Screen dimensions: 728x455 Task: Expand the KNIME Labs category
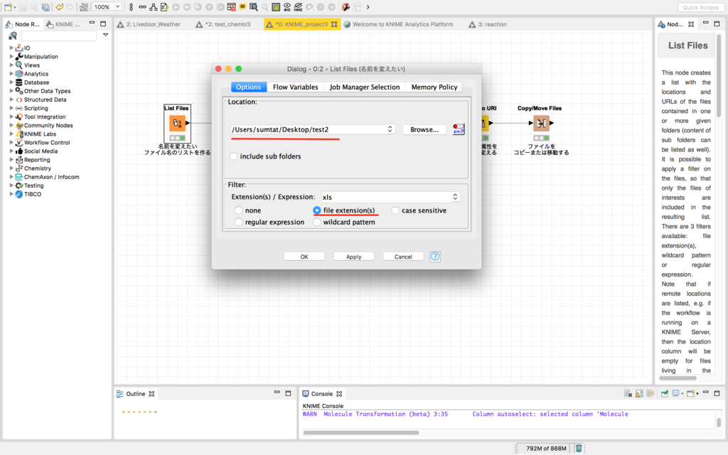[x=11, y=134]
